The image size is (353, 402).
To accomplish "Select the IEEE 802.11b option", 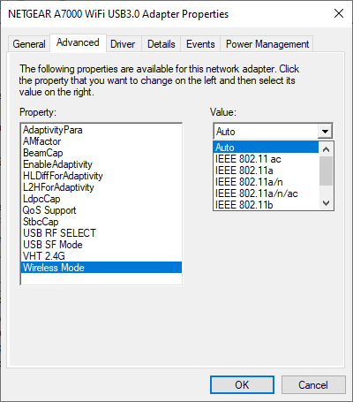I will point(266,205).
